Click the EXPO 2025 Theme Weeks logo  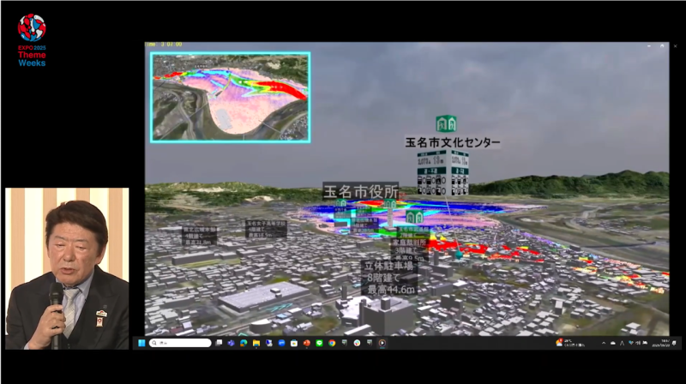tap(32, 39)
